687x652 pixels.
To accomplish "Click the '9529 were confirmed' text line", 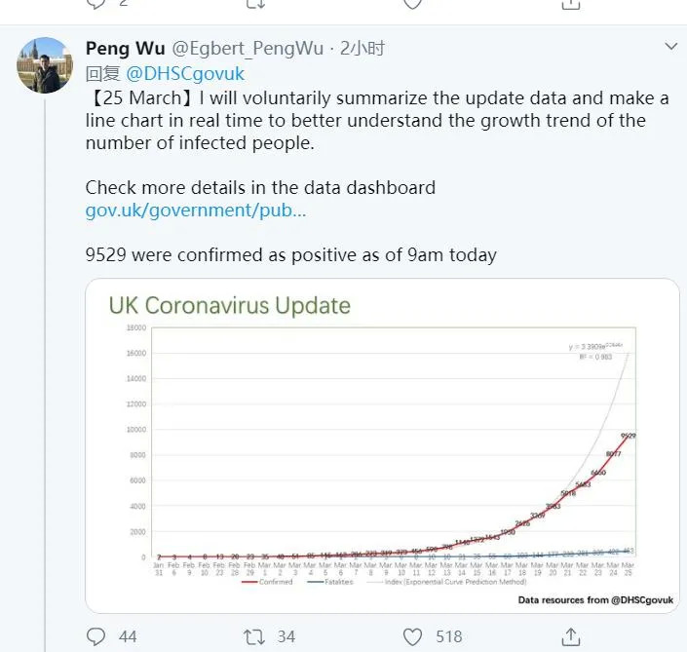I will (290, 255).
